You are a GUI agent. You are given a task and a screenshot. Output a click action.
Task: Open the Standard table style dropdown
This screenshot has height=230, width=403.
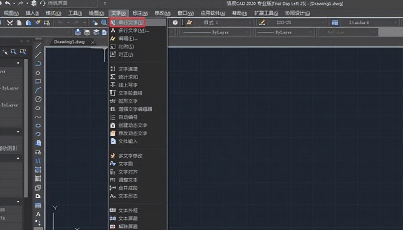(364, 23)
